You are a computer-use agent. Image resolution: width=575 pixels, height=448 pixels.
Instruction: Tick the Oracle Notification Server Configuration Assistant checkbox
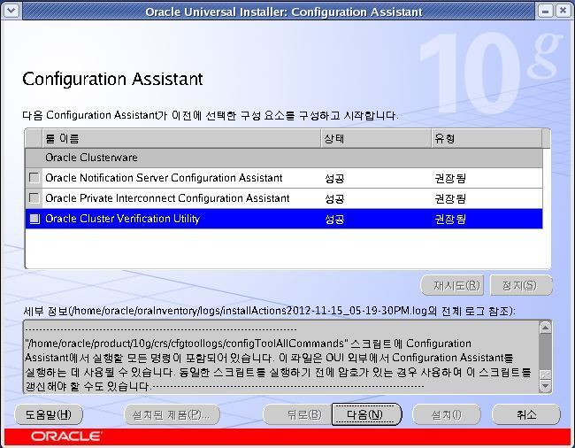click(x=34, y=178)
